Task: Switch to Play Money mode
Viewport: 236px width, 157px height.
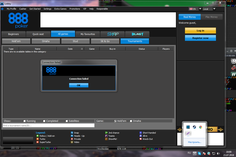Action: click(x=211, y=17)
